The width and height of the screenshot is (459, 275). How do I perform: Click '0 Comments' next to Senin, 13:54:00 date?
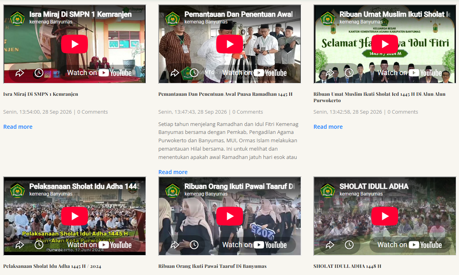[93, 112]
